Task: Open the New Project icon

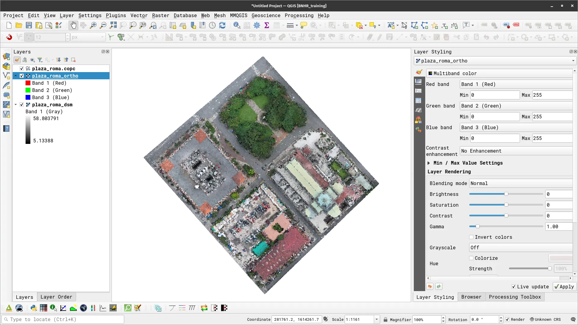Action: [x=8, y=25]
